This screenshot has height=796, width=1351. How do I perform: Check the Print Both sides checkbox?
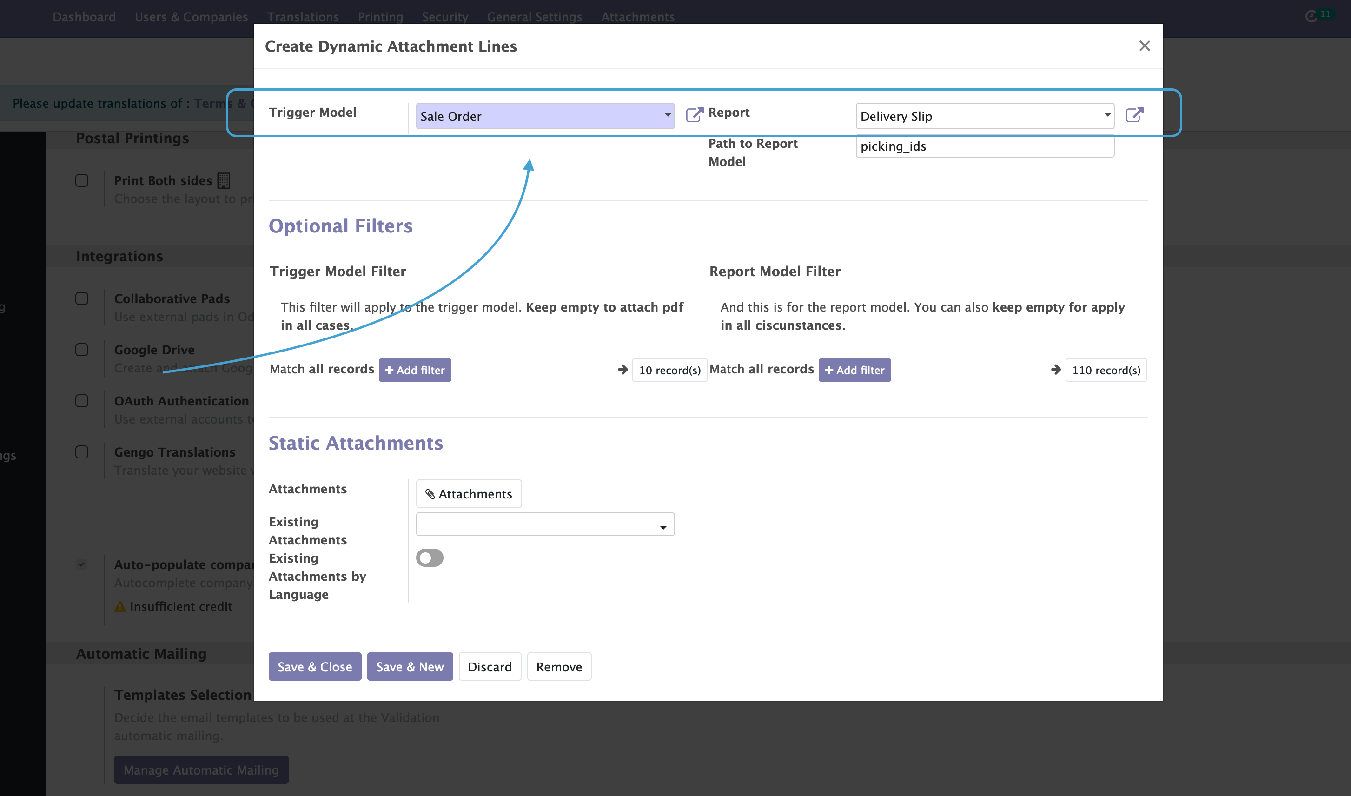82,181
